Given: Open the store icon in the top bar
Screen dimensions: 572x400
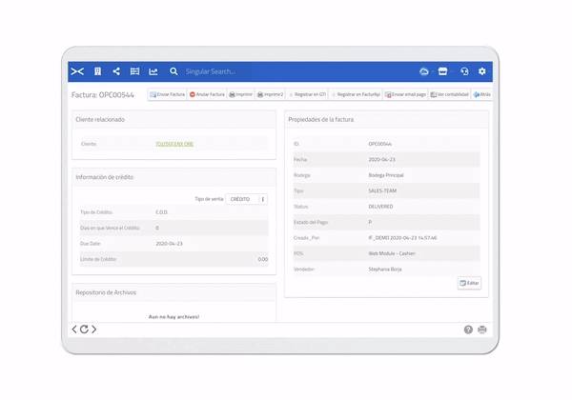Looking at the screenshot, I should (443, 71).
